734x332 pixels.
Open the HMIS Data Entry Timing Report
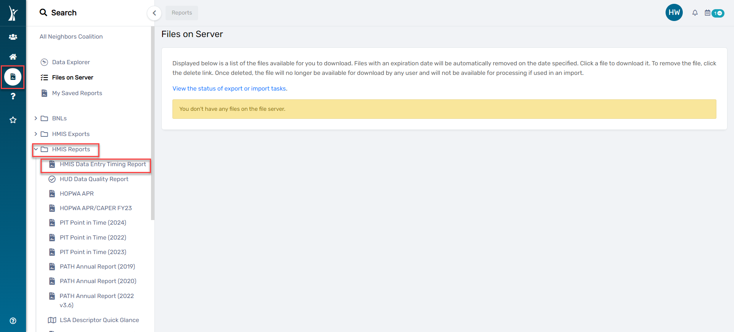(x=102, y=164)
